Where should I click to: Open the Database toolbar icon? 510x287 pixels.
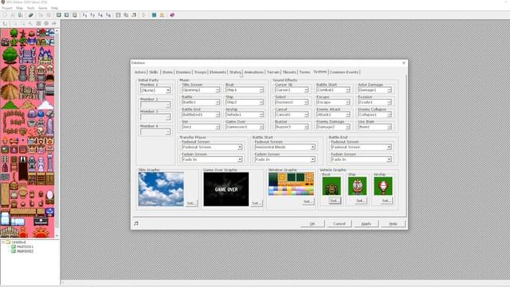point(119,15)
